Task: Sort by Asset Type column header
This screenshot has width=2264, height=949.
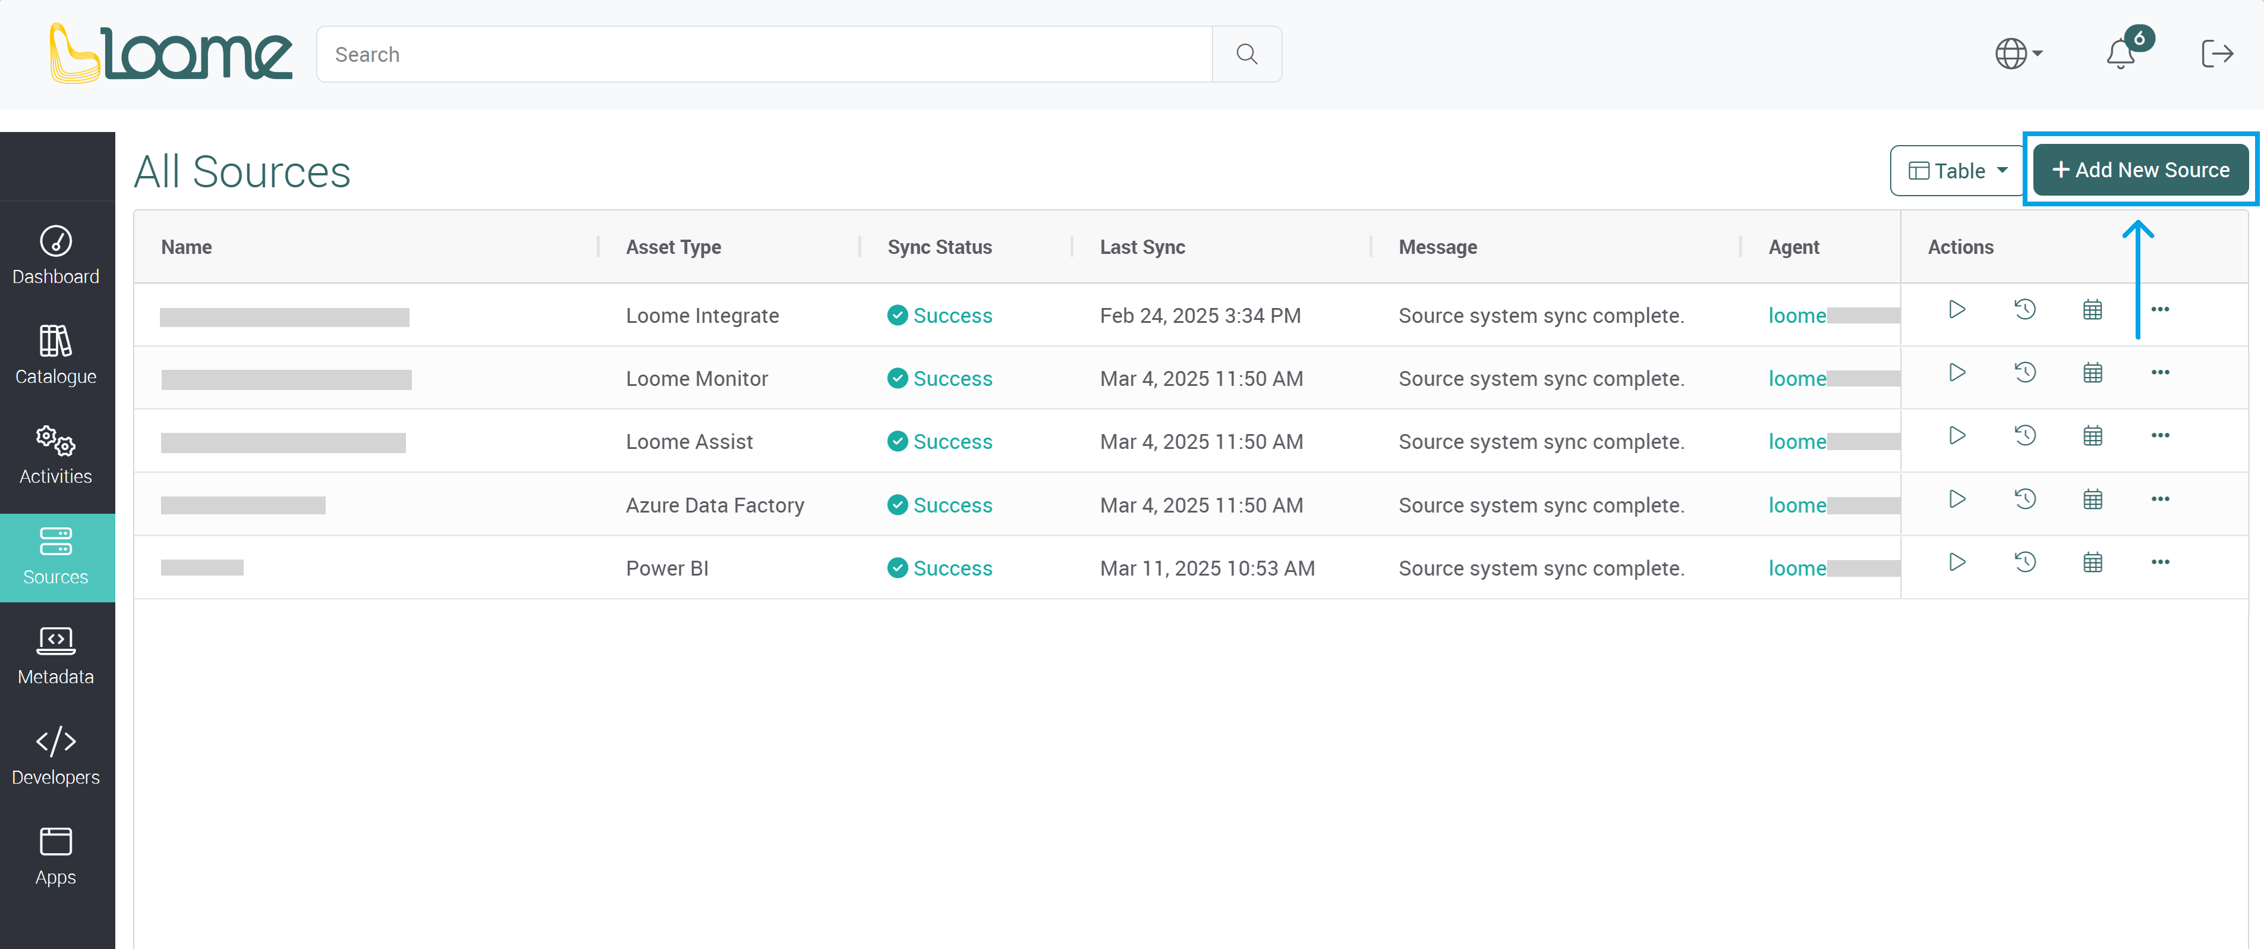Action: pos(673,247)
